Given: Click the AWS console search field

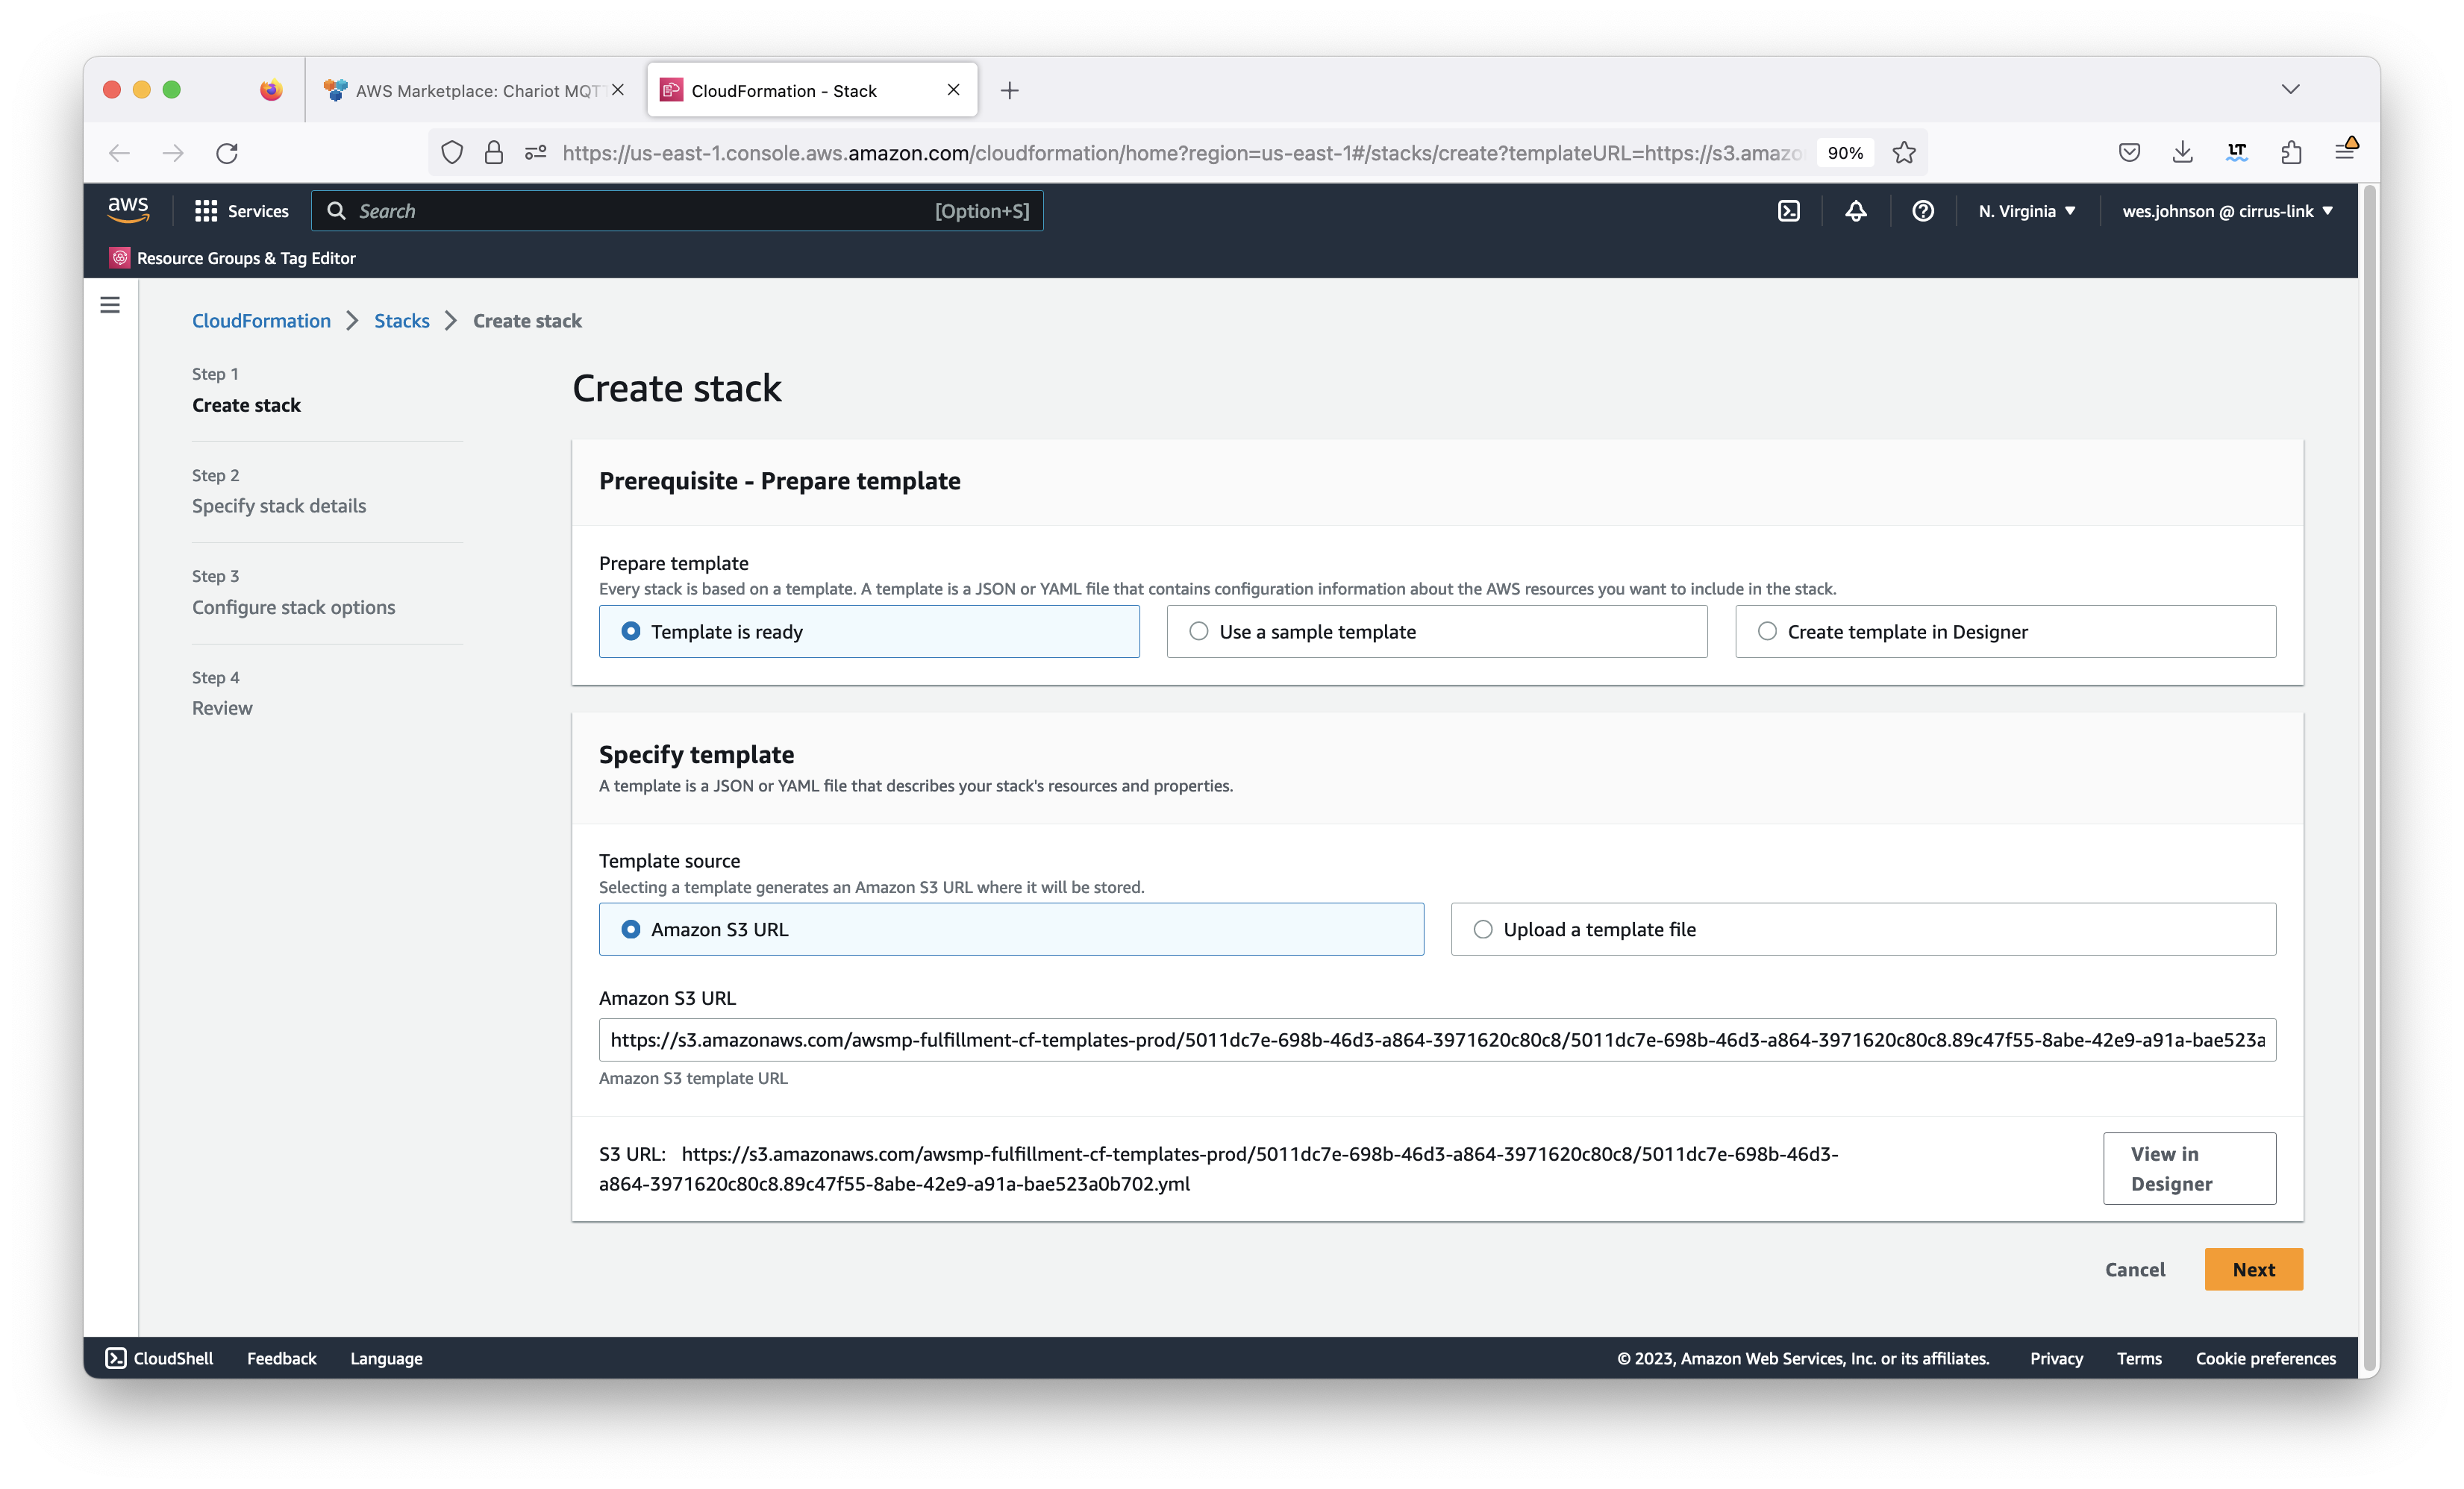Looking at the screenshot, I should coord(677,211).
